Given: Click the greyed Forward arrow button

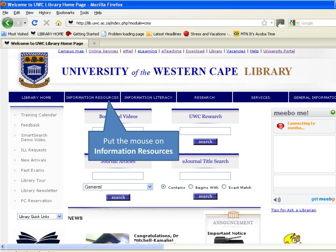Looking at the screenshot, I should (x=18, y=23).
